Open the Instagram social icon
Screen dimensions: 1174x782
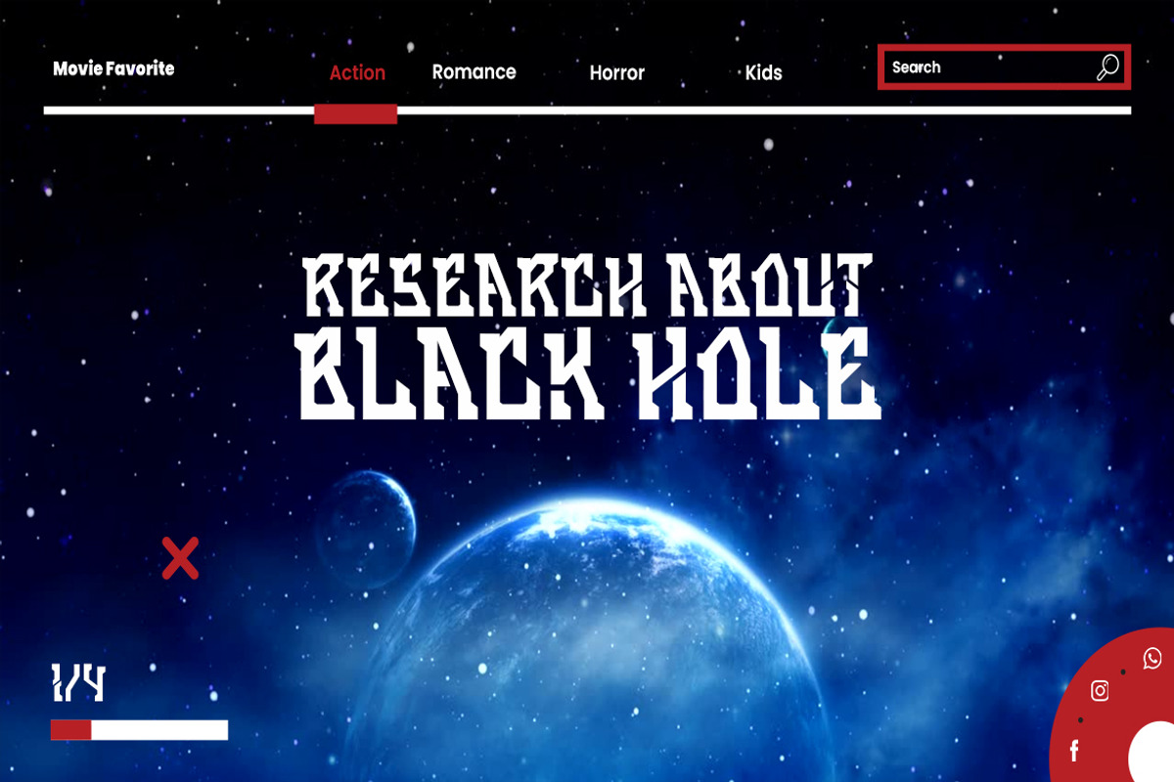(x=1100, y=691)
